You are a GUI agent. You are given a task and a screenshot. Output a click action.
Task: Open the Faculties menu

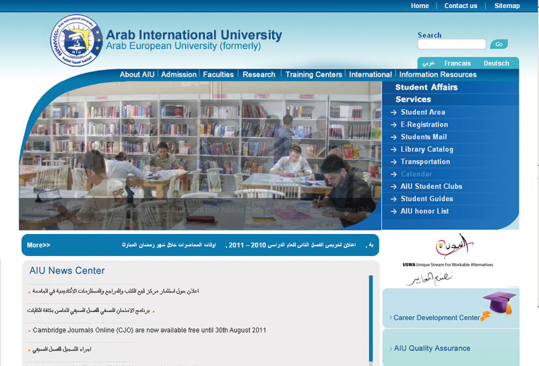tap(218, 75)
